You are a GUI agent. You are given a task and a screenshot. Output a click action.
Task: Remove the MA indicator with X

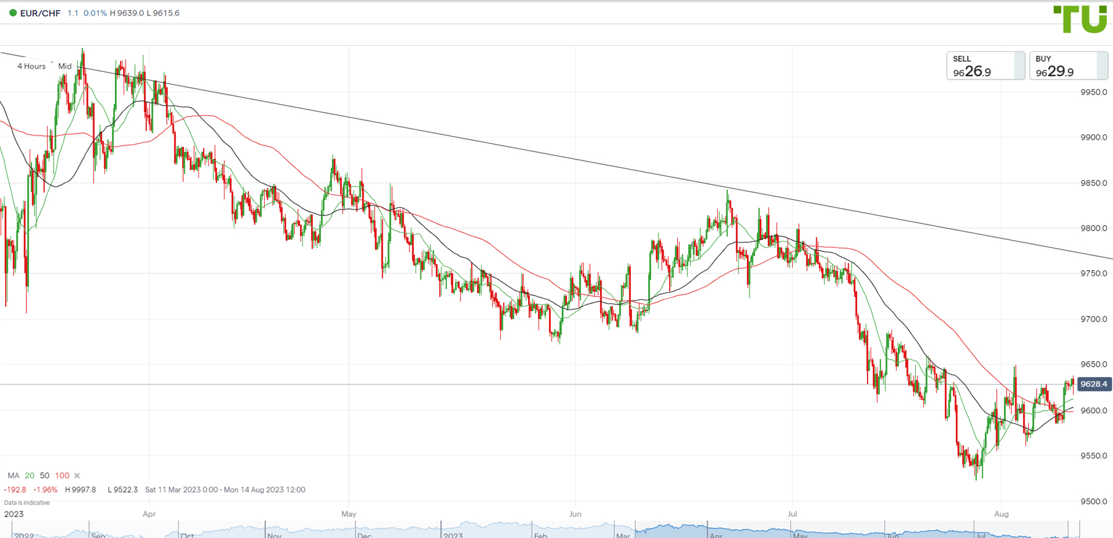click(x=77, y=476)
